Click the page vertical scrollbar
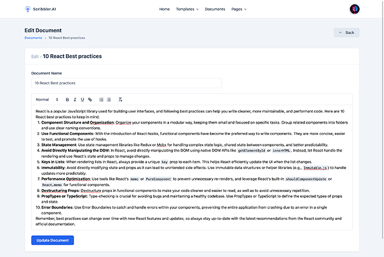The image size is (384, 257). point(382,120)
